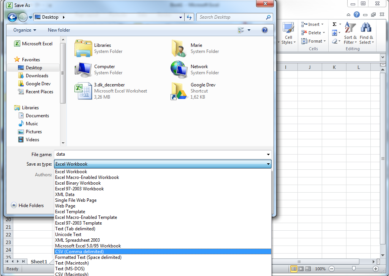
Task: Choose Excel Binary Workbook type
Action: (x=163, y=183)
